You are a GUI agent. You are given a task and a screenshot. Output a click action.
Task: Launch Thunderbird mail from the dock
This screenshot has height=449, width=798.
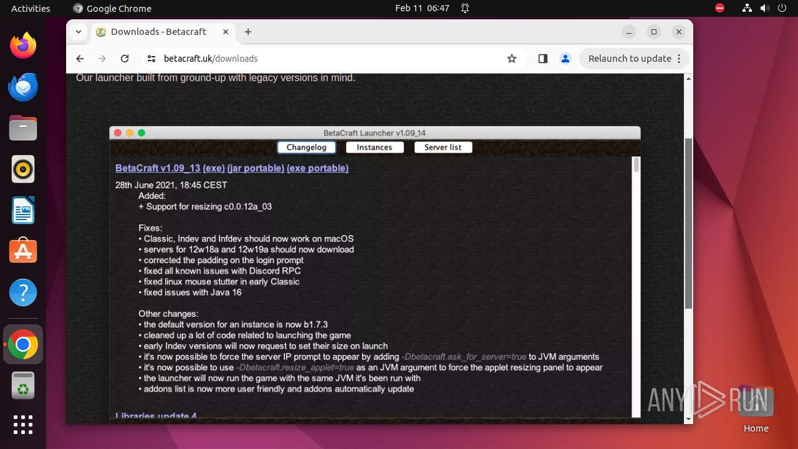(x=23, y=87)
